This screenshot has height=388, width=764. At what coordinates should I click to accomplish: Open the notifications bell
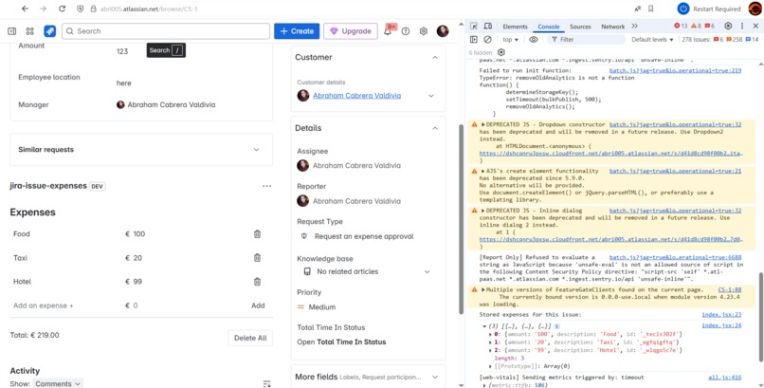pos(388,31)
